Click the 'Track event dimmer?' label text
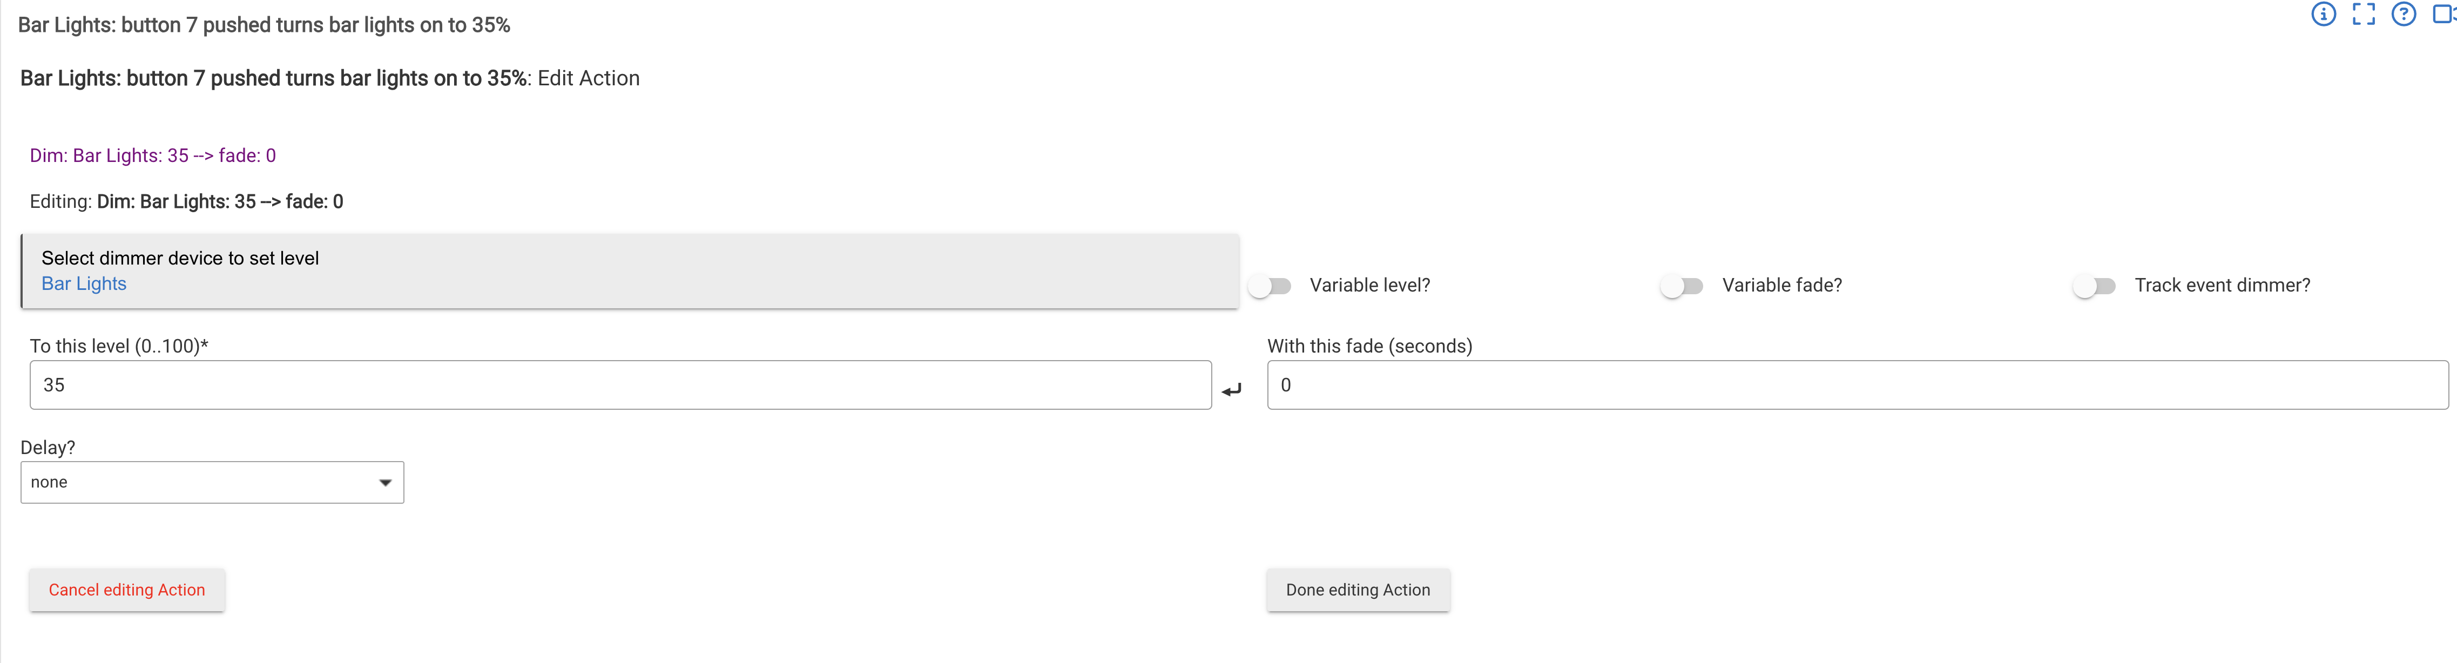 (x=2222, y=285)
